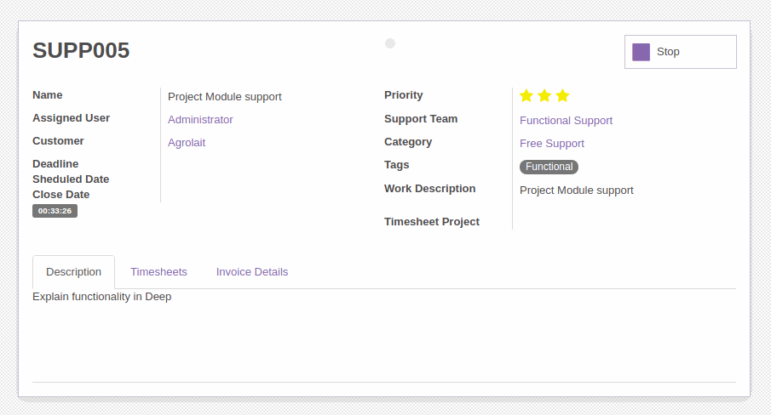Switch to the Invoice Details tab
This screenshot has height=415, width=771.
click(x=252, y=272)
